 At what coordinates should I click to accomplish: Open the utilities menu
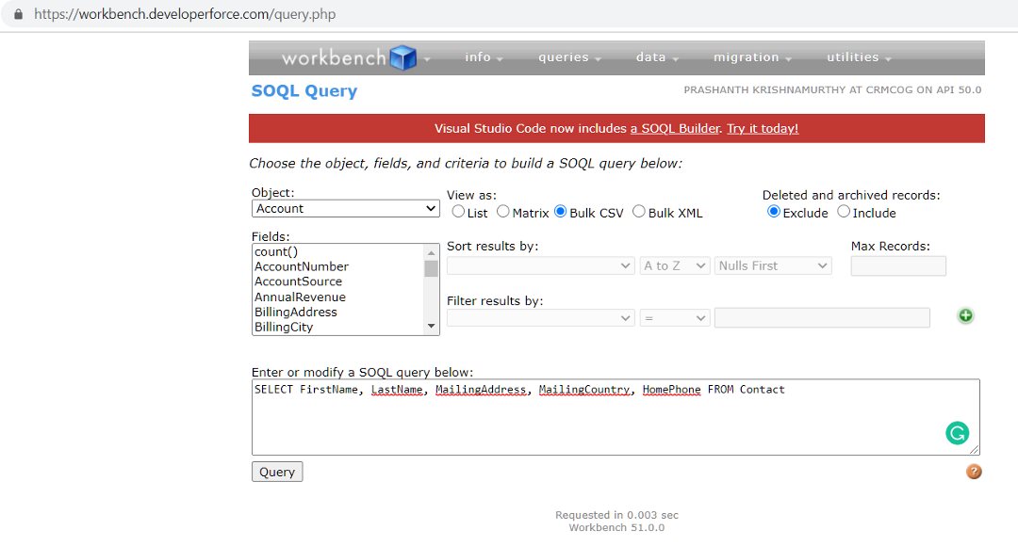tap(859, 57)
